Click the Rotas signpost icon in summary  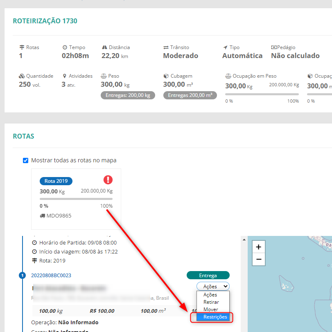22,47
